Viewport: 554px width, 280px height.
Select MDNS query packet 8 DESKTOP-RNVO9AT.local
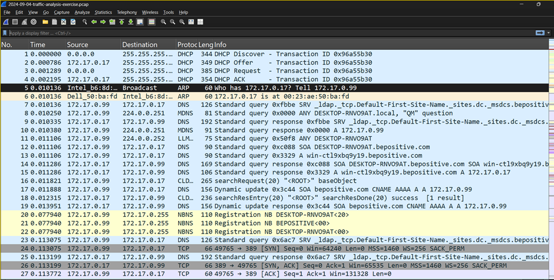click(274, 114)
